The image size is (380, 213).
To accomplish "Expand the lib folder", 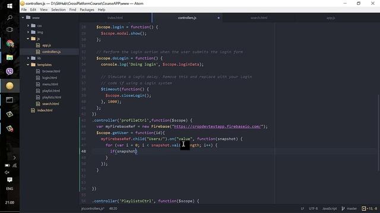I will pyautogui.click(x=28, y=58).
